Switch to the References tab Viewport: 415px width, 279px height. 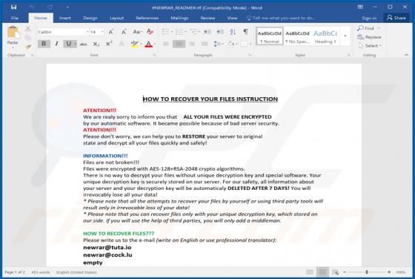(147, 18)
